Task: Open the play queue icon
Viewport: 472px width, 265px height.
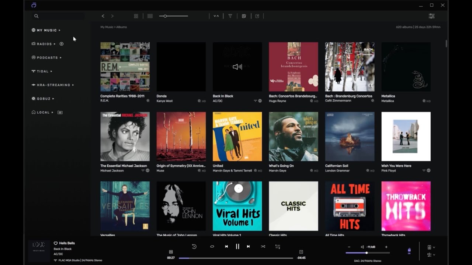Action: (278, 247)
